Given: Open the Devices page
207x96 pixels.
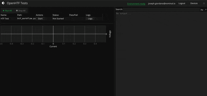Looking at the screenshot, I should point(194,3).
